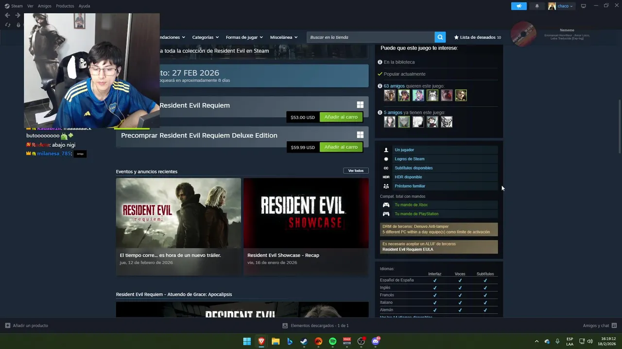
Task: Open Steam notifications bell
Action: 537,6
